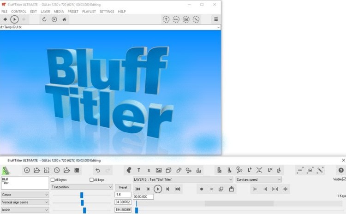Open the FILE menu
The image size is (346, 214).
[x=5, y=12]
